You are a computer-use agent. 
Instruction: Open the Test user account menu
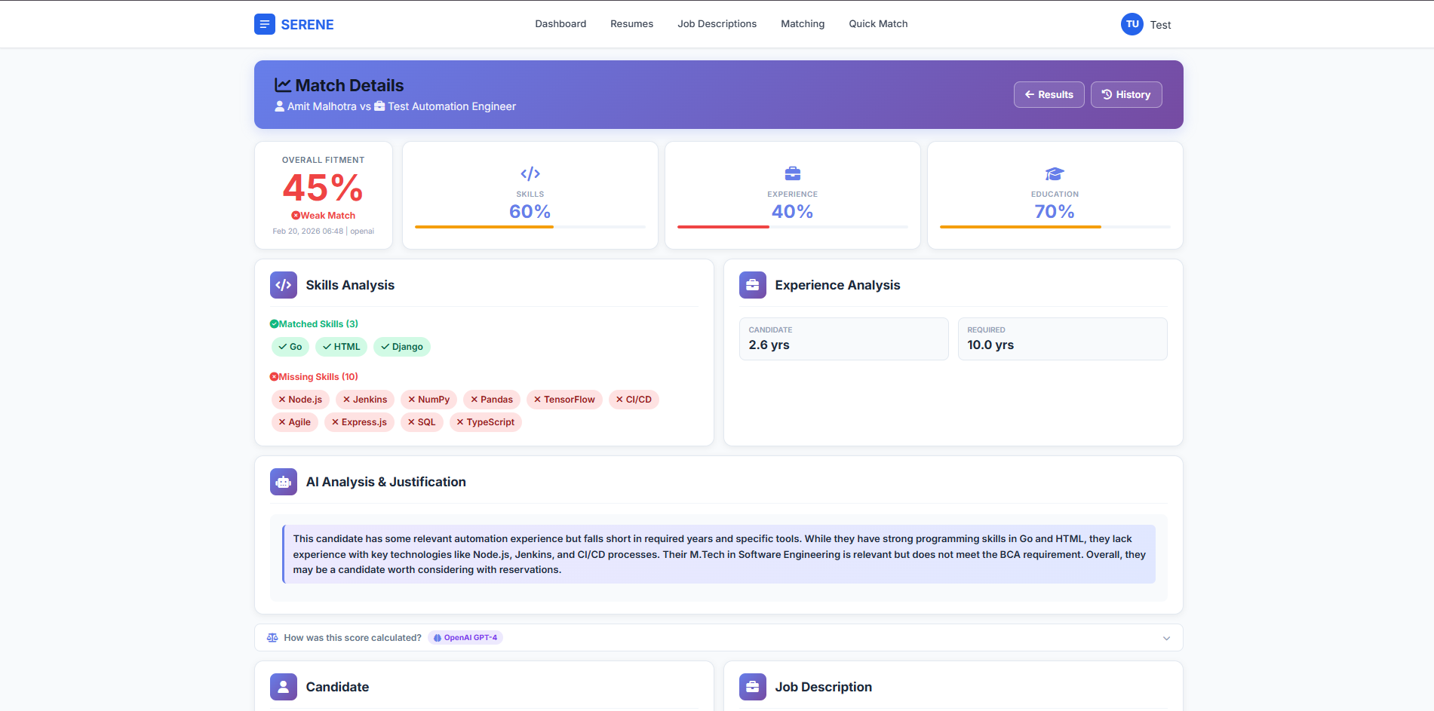point(1160,25)
